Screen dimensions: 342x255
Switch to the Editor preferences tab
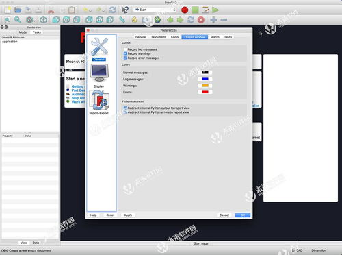tap(175, 37)
